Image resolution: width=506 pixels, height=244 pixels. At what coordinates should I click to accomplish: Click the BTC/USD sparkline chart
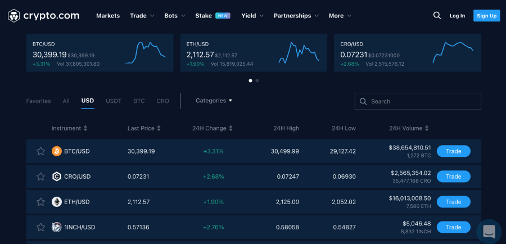pos(145,53)
